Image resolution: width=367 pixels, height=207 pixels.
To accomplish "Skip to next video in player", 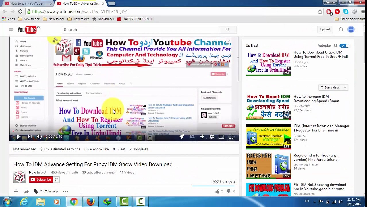I will point(29,137).
